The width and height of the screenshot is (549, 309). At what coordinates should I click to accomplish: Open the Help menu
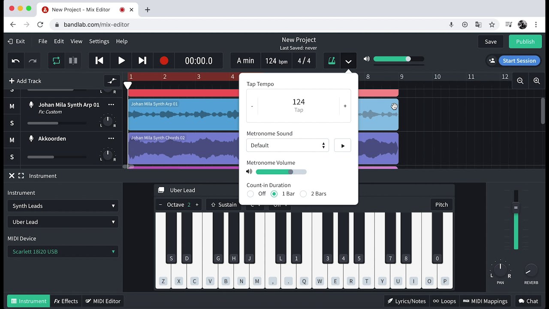coord(122,41)
